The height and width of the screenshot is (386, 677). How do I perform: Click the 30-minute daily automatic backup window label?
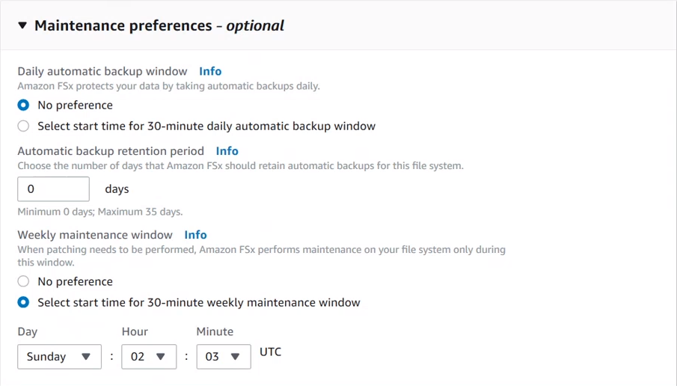coord(206,126)
